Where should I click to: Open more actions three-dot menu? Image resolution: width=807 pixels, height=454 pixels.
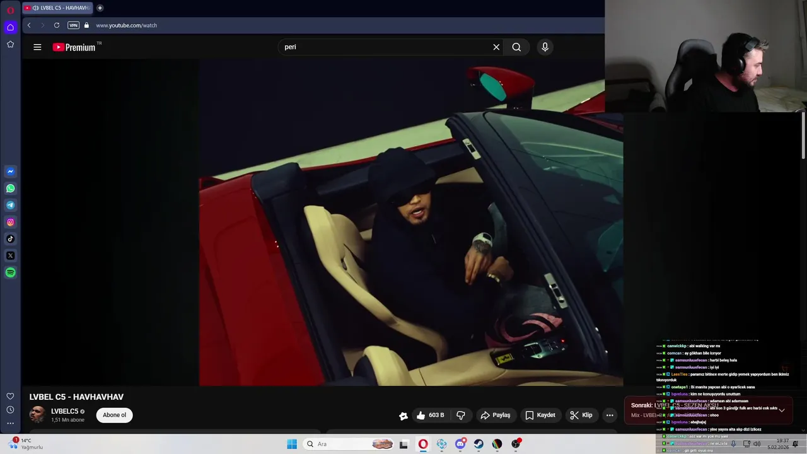(x=610, y=415)
